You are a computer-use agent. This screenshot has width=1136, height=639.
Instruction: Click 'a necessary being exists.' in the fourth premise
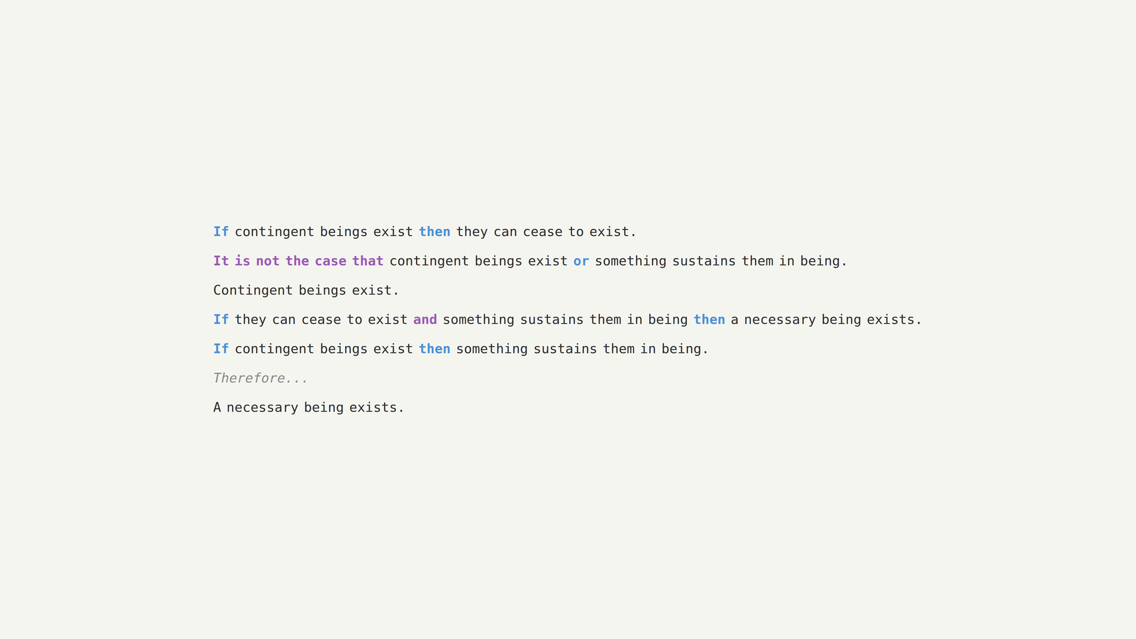tap(826, 319)
